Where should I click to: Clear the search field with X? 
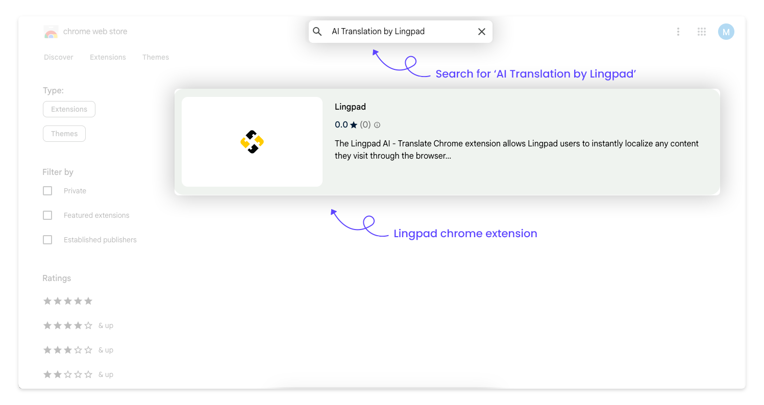click(481, 32)
